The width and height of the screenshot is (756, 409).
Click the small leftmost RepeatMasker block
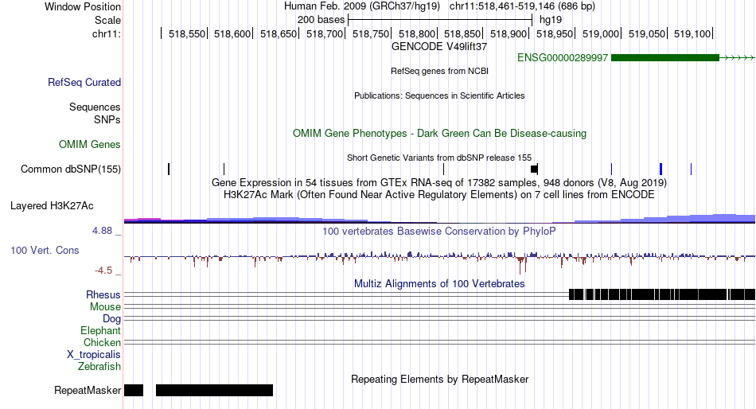[134, 390]
